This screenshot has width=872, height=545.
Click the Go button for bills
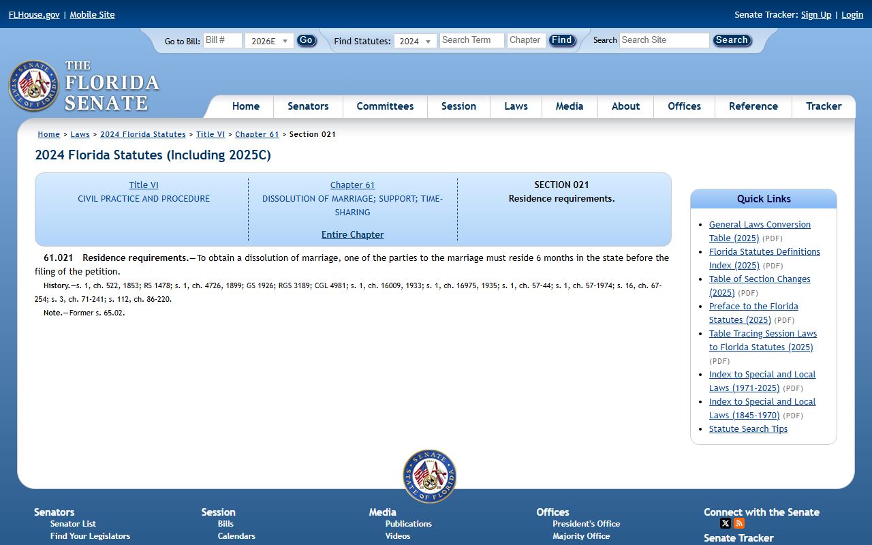click(x=307, y=40)
